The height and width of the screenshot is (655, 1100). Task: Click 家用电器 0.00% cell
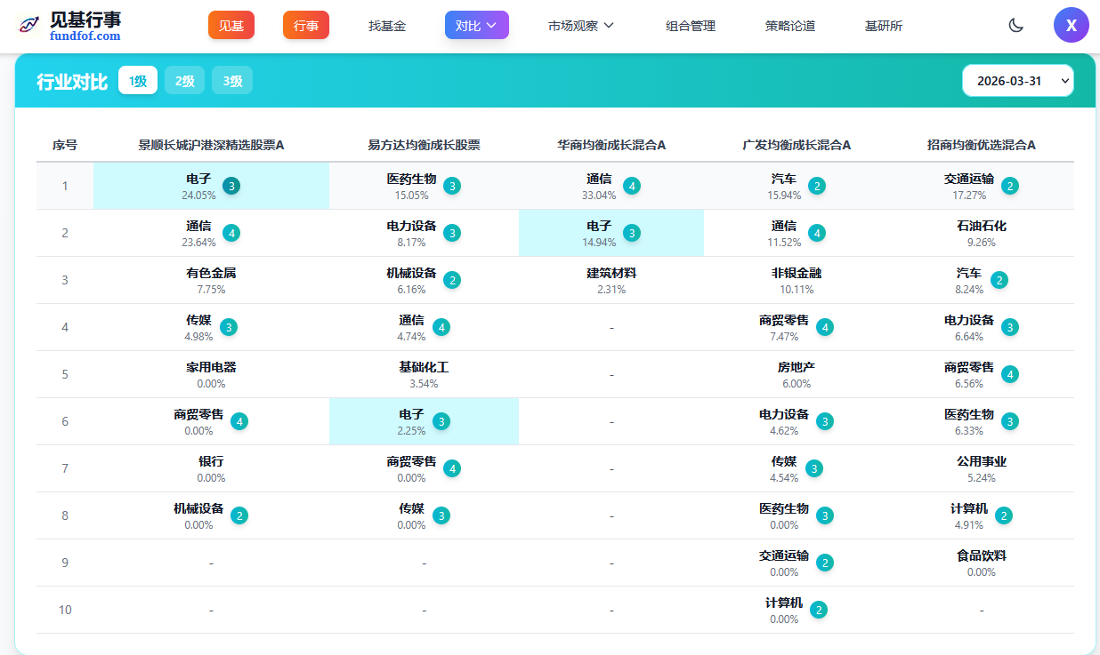coord(211,374)
